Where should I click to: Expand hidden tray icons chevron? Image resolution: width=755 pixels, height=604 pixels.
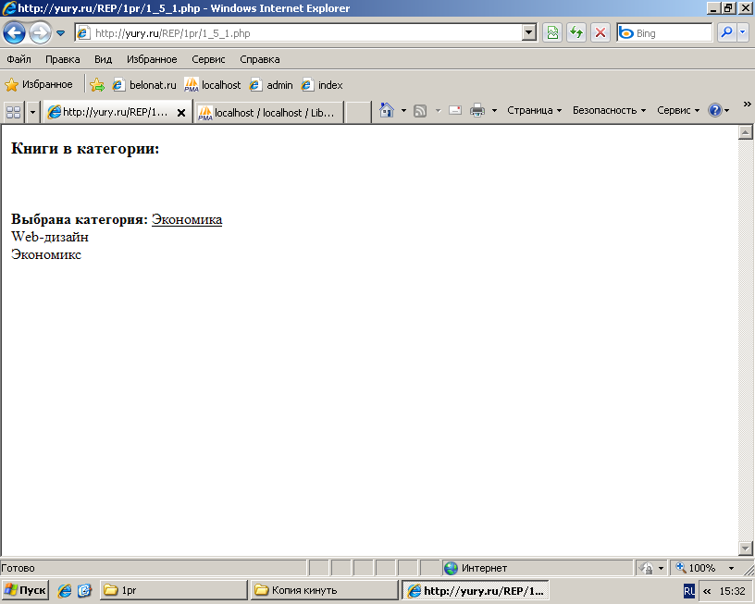pyautogui.click(x=707, y=590)
